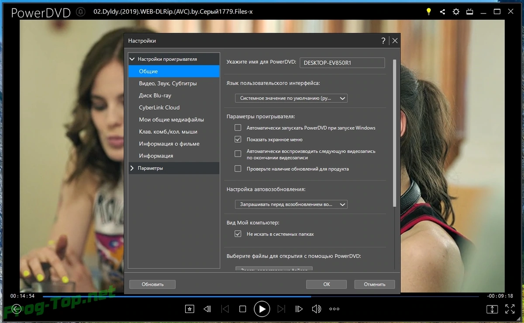Open the share icon in title bar
524x323 pixels.
pyautogui.click(x=442, y=12)
